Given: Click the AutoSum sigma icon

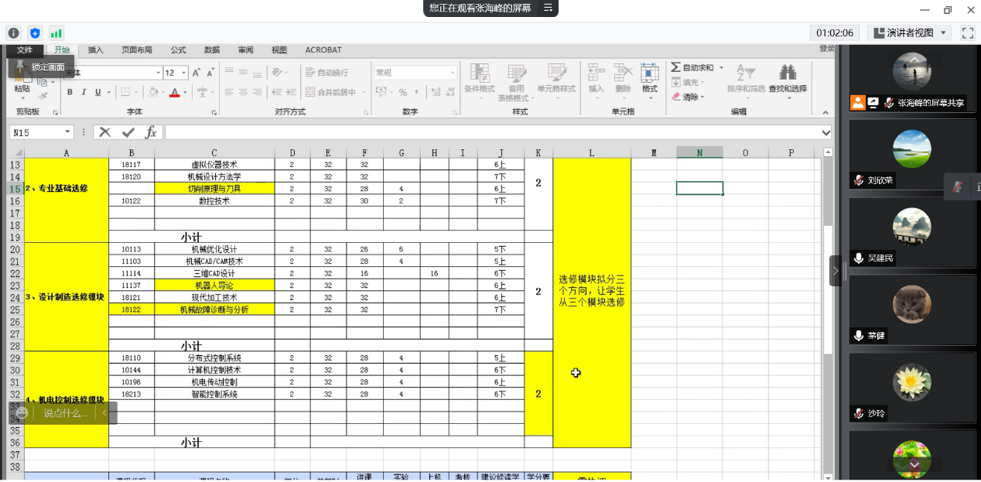Looking at the screenshot, I should click(x=676, y=67).
